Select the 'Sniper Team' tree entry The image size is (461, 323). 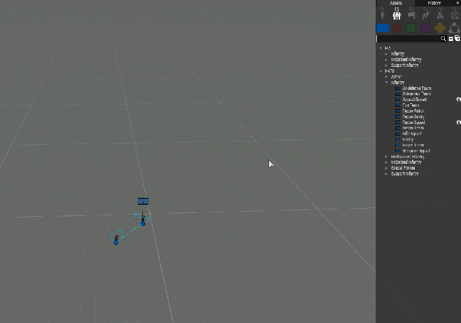[413, 145]
